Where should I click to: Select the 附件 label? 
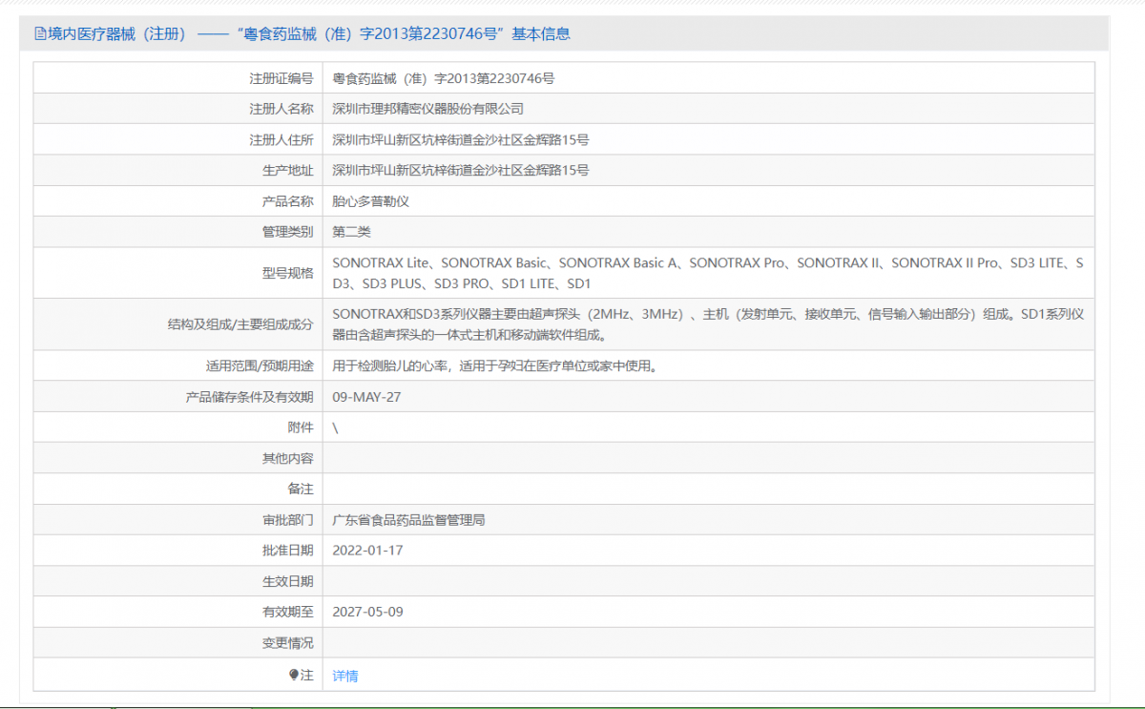click(x=301, y=427)
